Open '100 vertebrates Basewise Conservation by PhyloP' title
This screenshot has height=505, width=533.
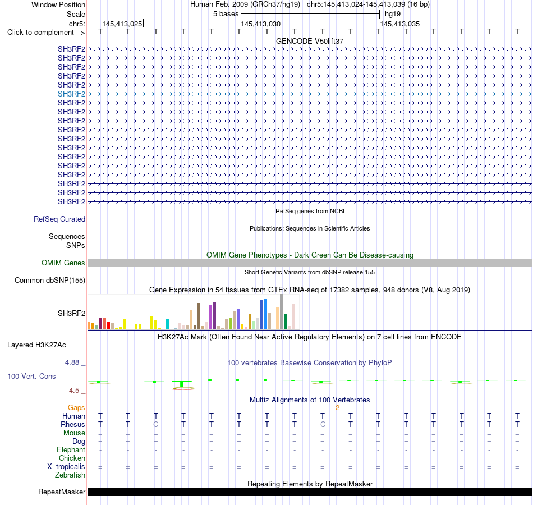[x=310, y=363]
